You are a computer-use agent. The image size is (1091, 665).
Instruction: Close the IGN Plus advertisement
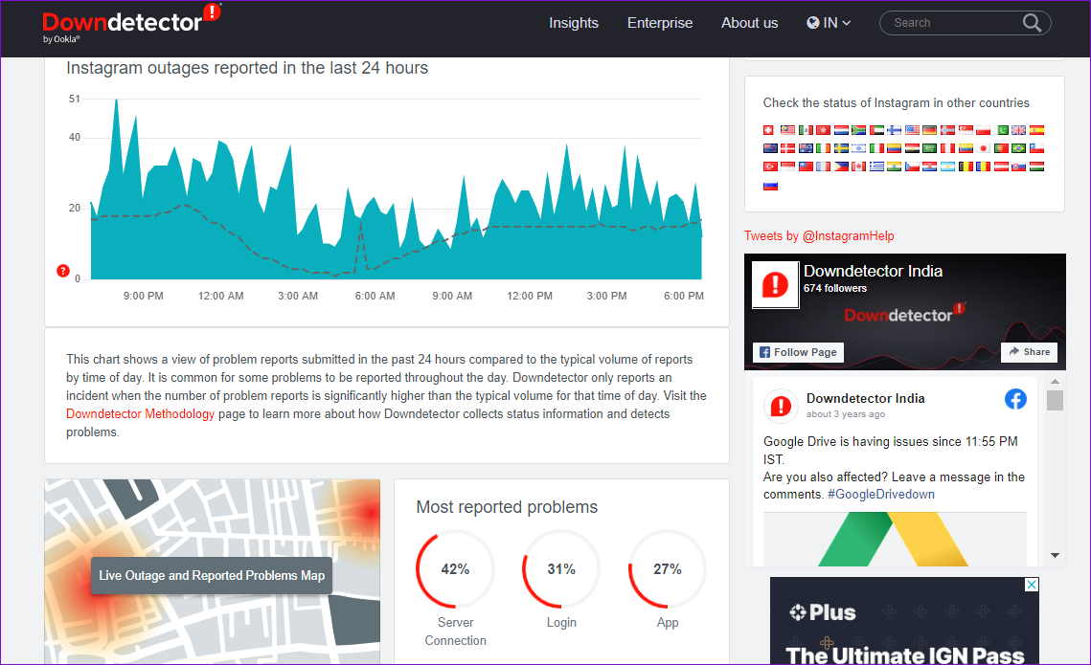[x=1032, y=585]
